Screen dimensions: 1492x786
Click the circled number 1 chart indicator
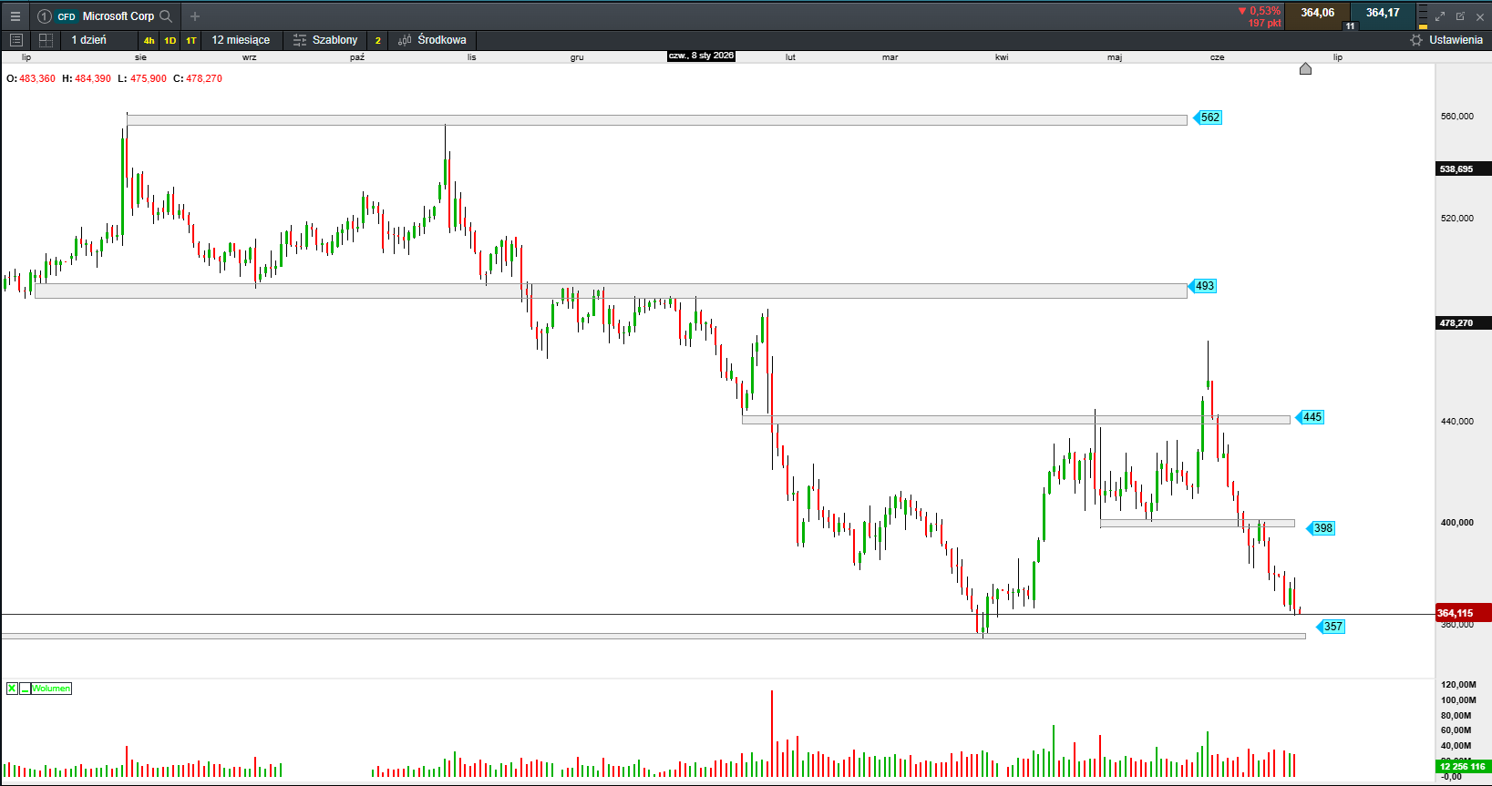(44, 16)
